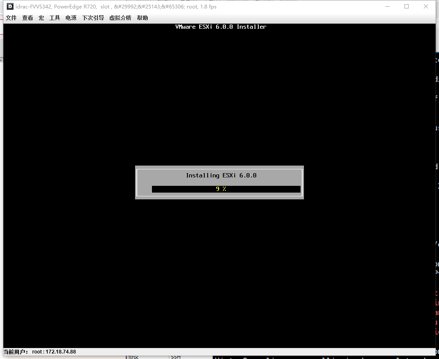Click the iDRAC console app icon in title bar

click(10, 6)
